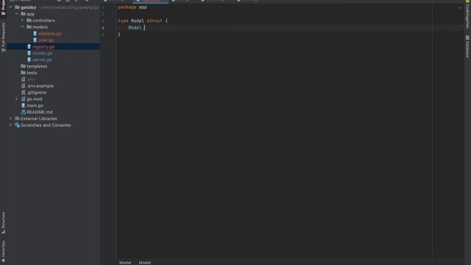Select address.go in the project tree
This screenshot has height=265, width=471.
click(50, 34)
